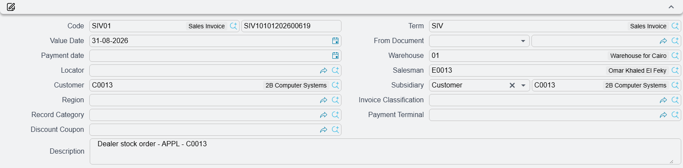Viewport: 683px width, 168px height.
Task: Click the edit pencil icon at top left
Action: tap(11, 7)
